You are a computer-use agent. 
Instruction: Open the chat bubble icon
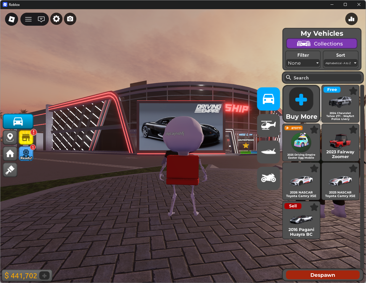[x=41, y=19]
